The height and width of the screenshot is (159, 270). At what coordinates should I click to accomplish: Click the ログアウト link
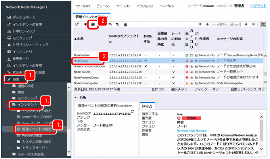click(x=259, y=6)
